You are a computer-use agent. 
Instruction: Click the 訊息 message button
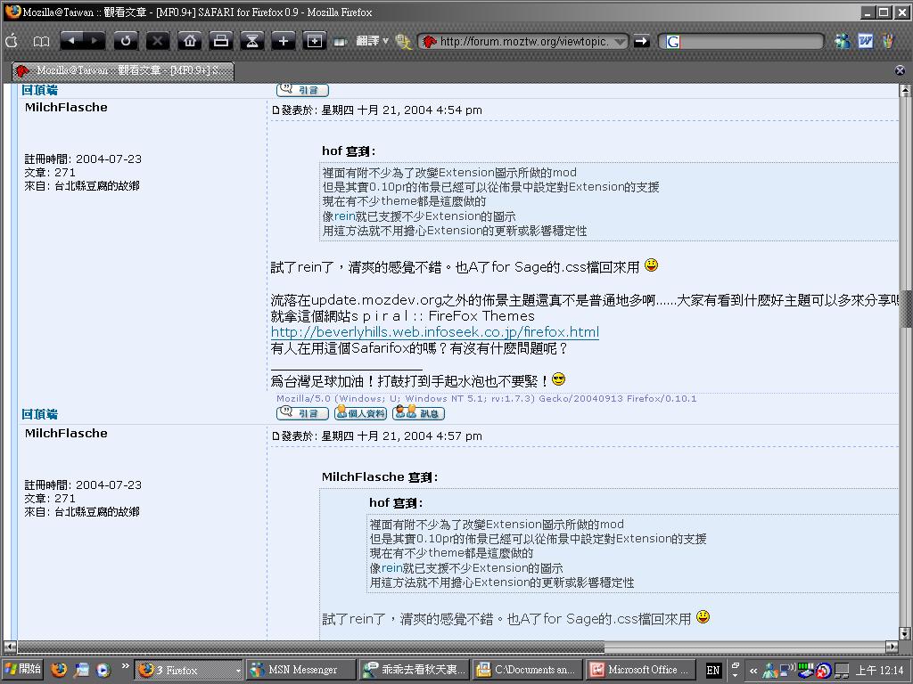point(418,413)
